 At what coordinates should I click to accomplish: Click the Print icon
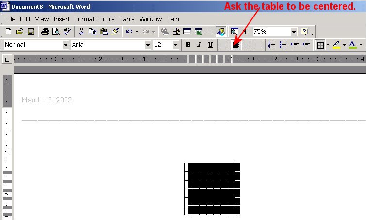point(45,32)
